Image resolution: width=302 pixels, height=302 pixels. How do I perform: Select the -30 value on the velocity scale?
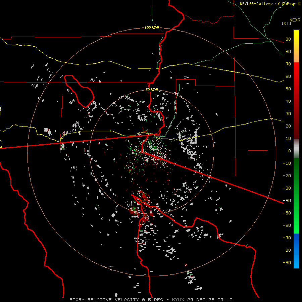[x=287, y=188]
